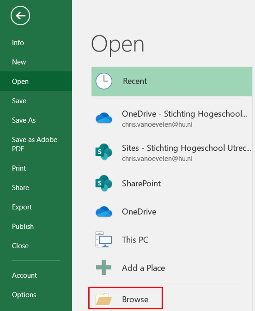Click the Sites SharePoint icon
The width and height of the screenshot is (255, 311).
[x=104, y=152]
